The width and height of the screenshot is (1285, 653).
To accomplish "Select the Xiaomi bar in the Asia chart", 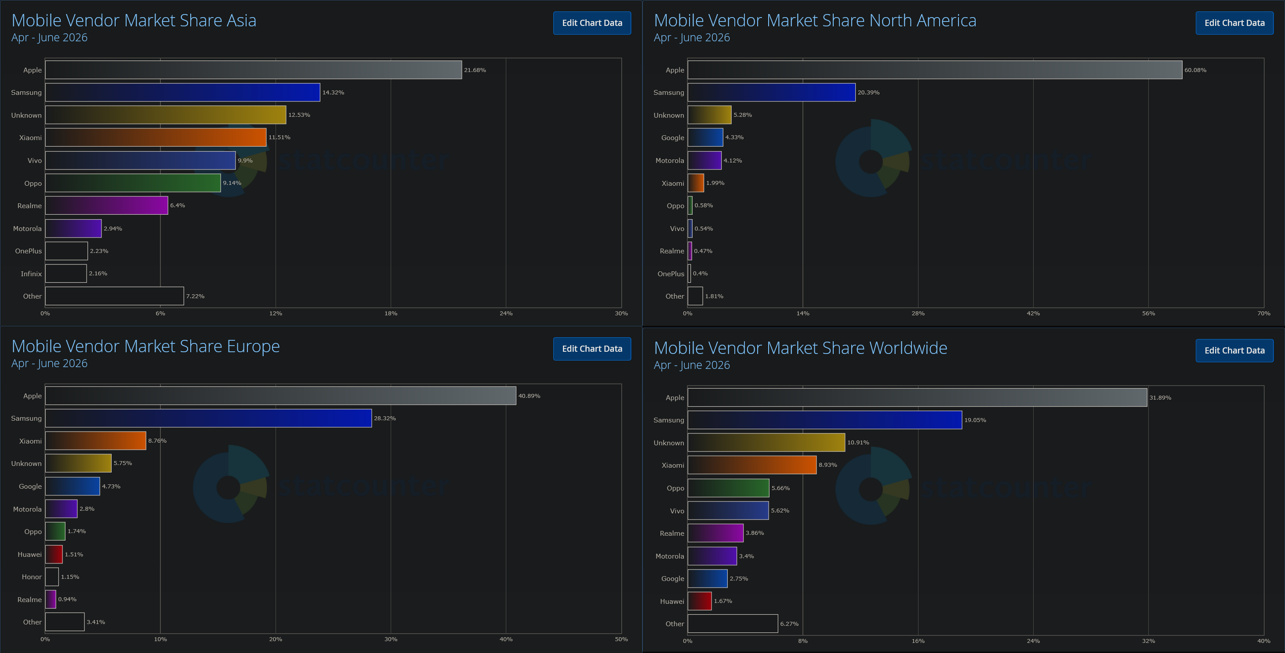I will (156, 137).
